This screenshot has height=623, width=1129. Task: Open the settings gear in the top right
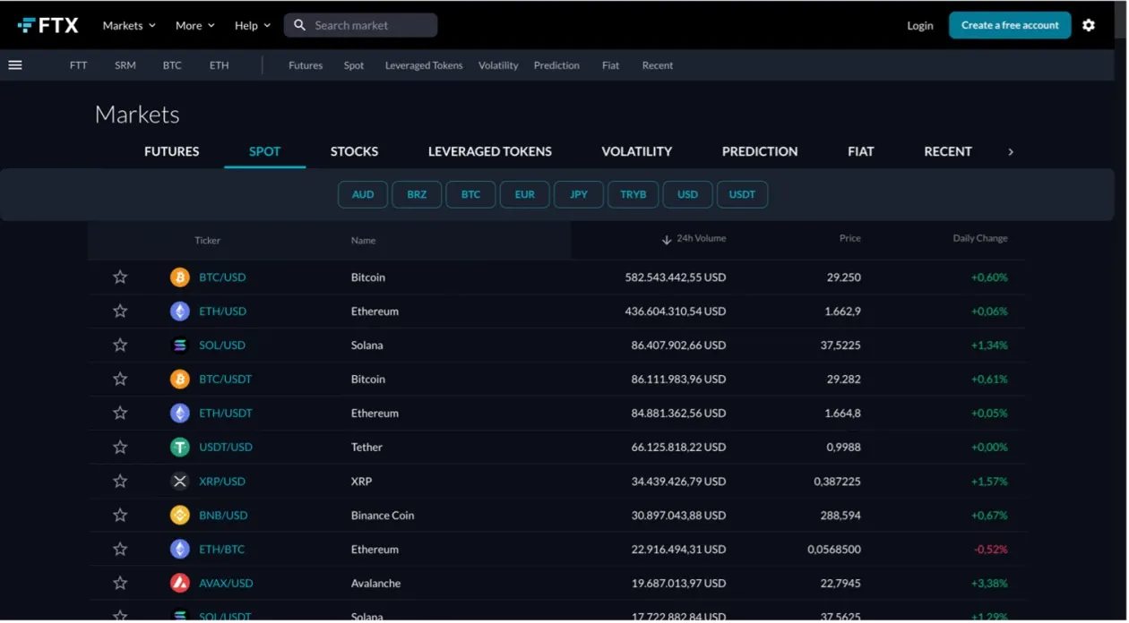pos(1089,25)
